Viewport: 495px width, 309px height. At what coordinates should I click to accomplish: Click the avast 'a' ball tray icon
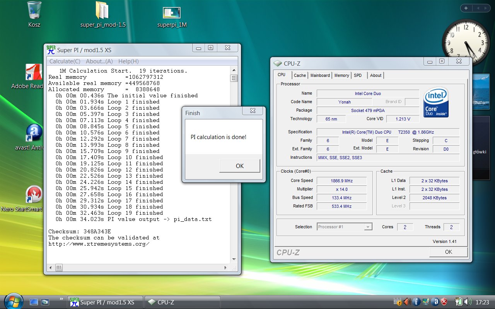pos(435,302)
